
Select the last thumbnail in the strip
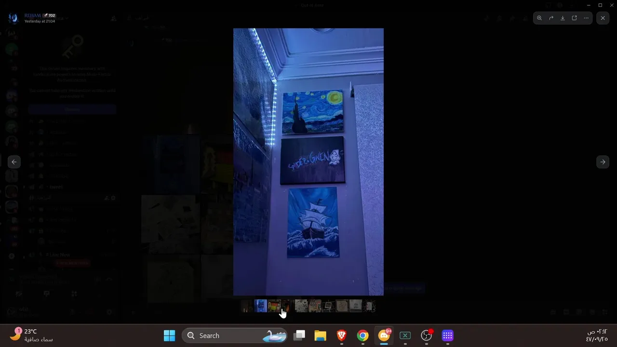click(369, 306)
